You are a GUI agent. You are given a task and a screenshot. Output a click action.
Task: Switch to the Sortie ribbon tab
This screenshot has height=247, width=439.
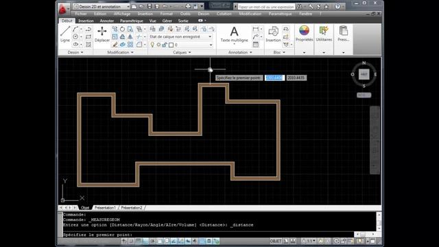183,21
